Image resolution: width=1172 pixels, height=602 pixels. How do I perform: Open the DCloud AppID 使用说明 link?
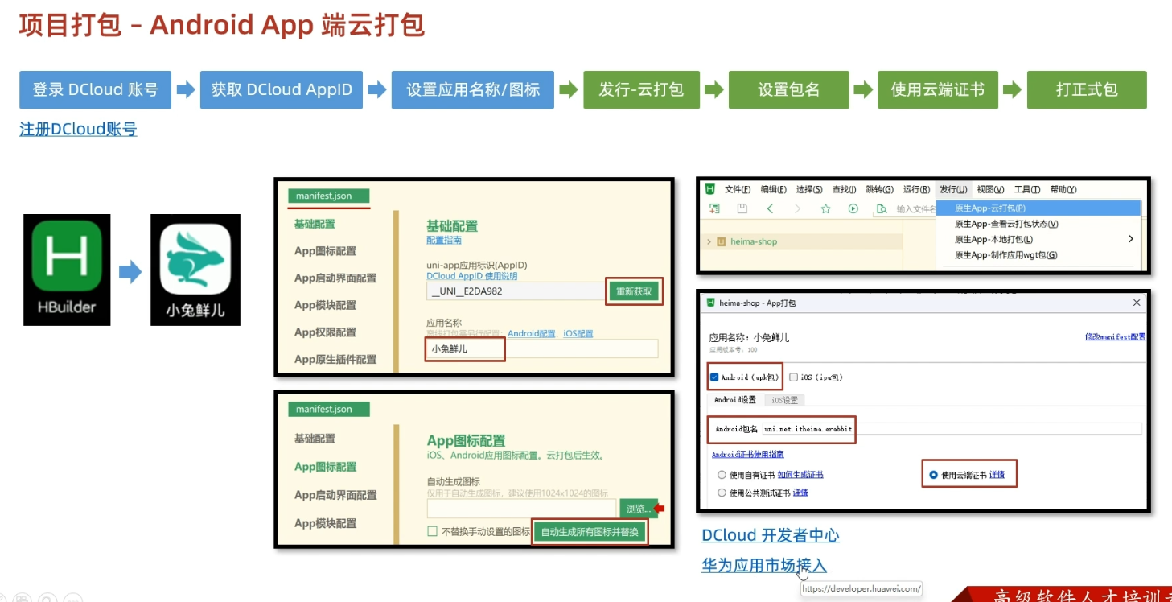pos(472,276)
